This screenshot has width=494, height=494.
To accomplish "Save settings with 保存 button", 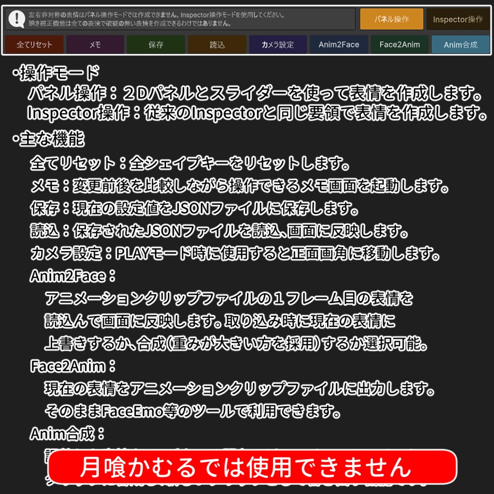I will point(156,45).
